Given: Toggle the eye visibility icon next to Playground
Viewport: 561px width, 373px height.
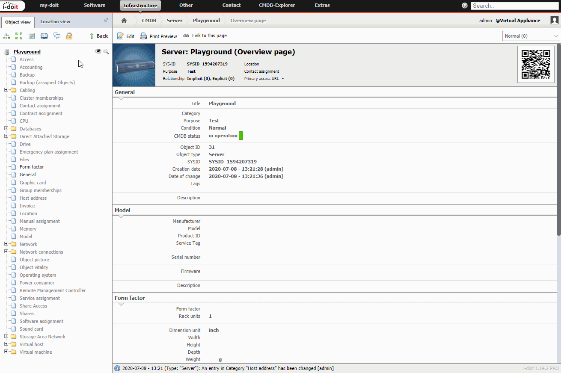Looking at the screenshot, I should (98, 51).
